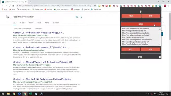Open File Explorer from taskbar
Viewport: 171px width, 96px height.
8,94
